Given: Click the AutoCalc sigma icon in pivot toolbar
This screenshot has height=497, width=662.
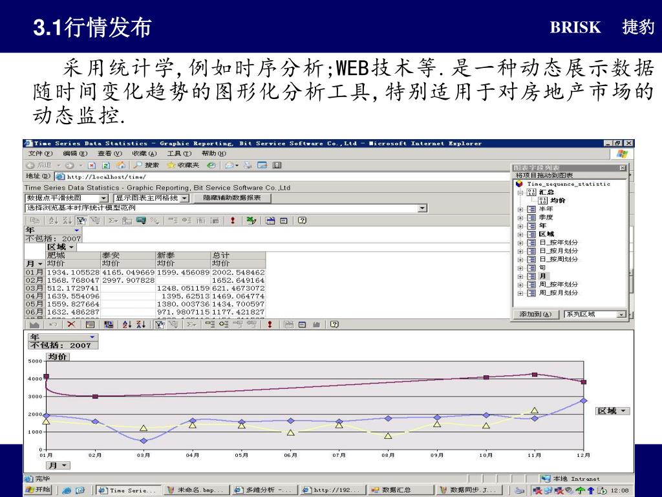Looking at the screenshot, I should pyautogui.click(x=112, y=220).
